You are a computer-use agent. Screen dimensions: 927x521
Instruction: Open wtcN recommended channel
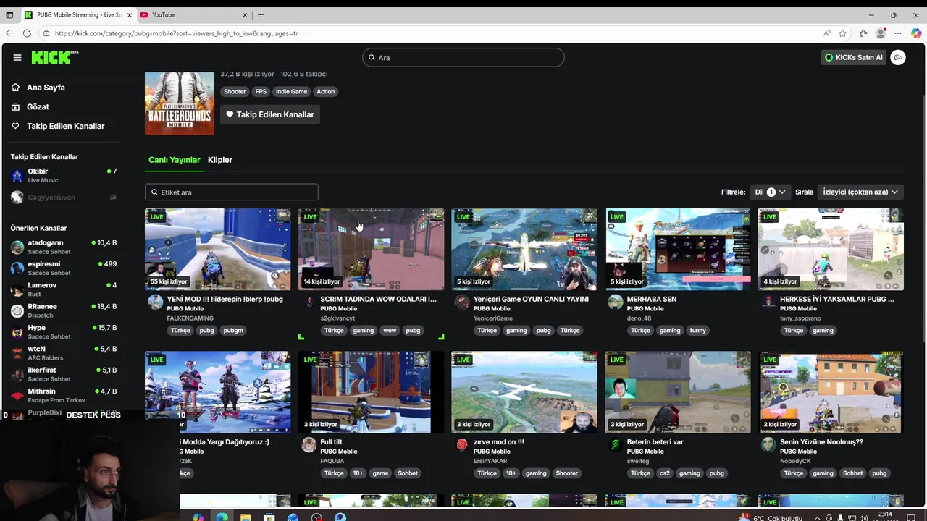(64, 353)
